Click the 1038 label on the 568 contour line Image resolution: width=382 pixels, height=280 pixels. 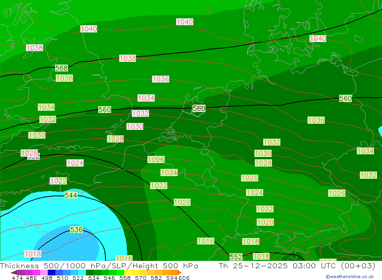click(x=128, y=58)
